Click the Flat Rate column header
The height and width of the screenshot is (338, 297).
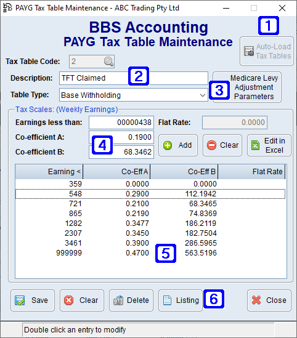click(x=251, y=172)
